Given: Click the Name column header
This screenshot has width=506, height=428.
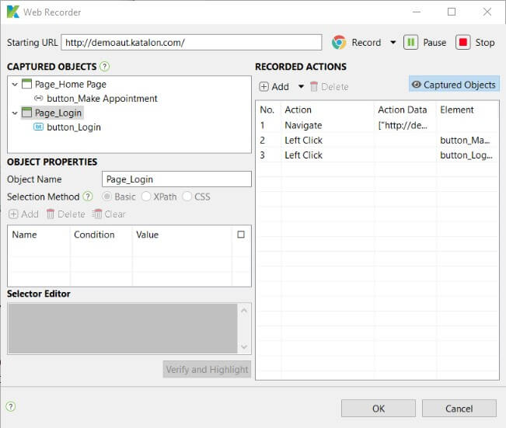Looking at the screenshot, I should coord(24,235).
